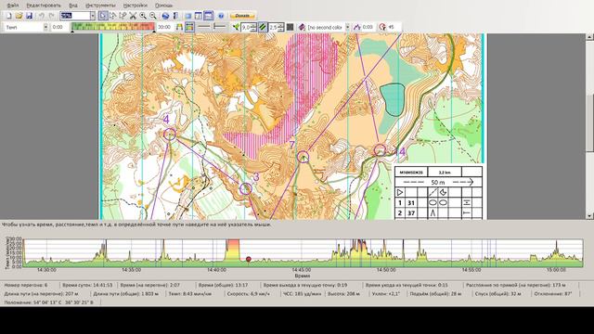The width and height of the screenshot is (594, 334).
Task: Save document with floppy disk icon
Action: pyautogui.click(x=29, y=16)
